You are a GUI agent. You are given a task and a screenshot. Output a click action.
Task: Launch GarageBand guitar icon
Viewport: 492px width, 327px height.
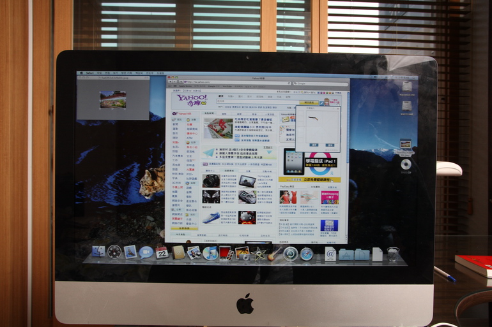(x=275, y=254)
